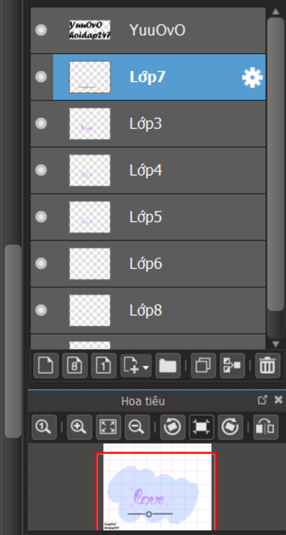Click the Lớp8 layer thumbnail

click(x=90, y=310)
